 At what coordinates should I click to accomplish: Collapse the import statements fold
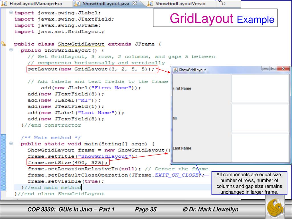pyautogui.click(x=11, y=12)
